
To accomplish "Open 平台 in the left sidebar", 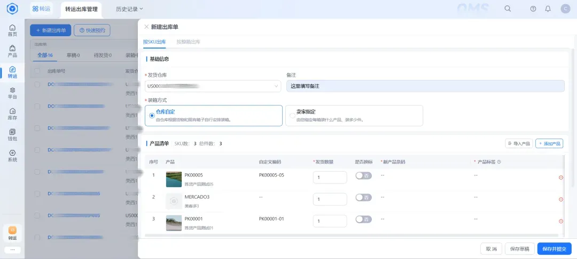I will tap(12, 93).
